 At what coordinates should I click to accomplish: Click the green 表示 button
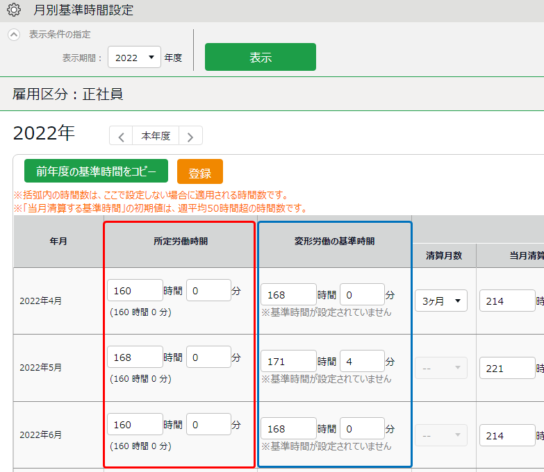pyautogui.click(x=261, y=57)
